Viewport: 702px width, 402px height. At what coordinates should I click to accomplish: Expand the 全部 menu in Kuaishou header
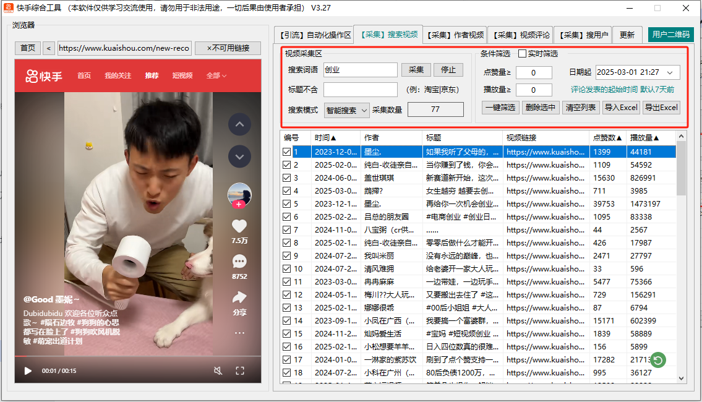coord(216,75)
